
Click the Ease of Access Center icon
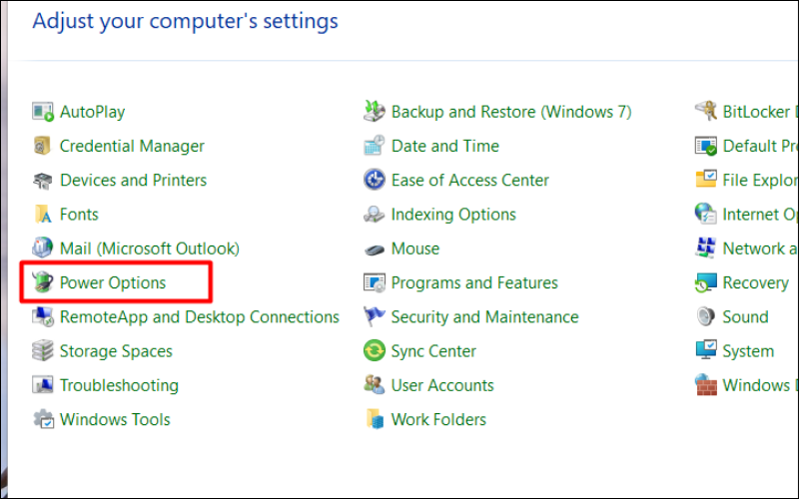(x=375, y=181)
